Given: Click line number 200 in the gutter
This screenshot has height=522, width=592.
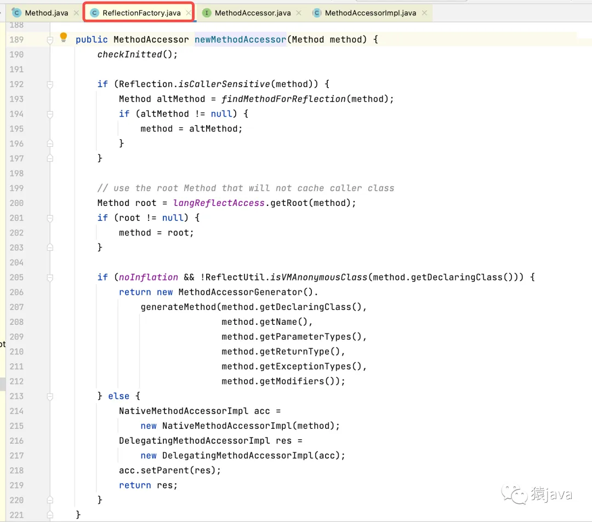Looking at the screenshot, I should [16, 203].
